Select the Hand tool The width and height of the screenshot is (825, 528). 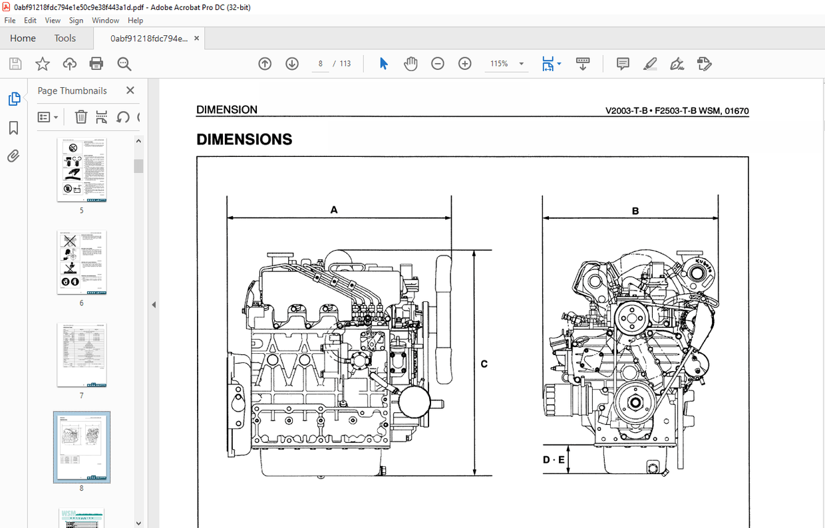[x=411, y=63]
